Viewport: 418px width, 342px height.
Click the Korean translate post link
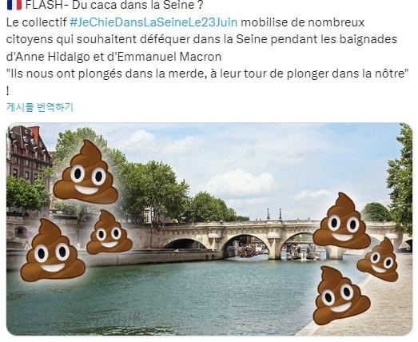click(x=40, y=107)
